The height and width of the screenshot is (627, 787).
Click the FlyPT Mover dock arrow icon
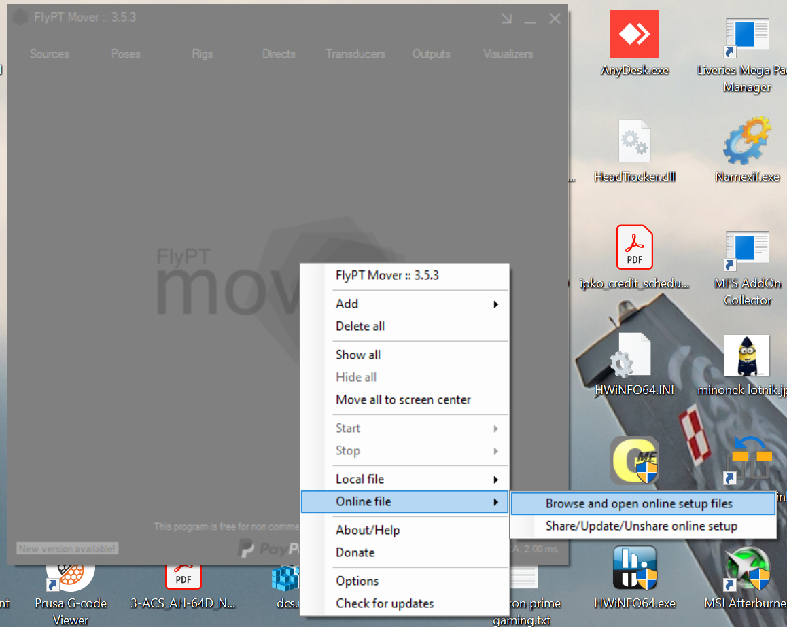tap(506, 18)
